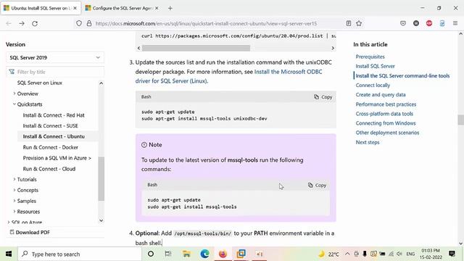Image resolution: width=464 pixels, height=261 pixels.
Task: Open 'Install the Microsoft ODBC driver' link
Action: pos(228,76)
